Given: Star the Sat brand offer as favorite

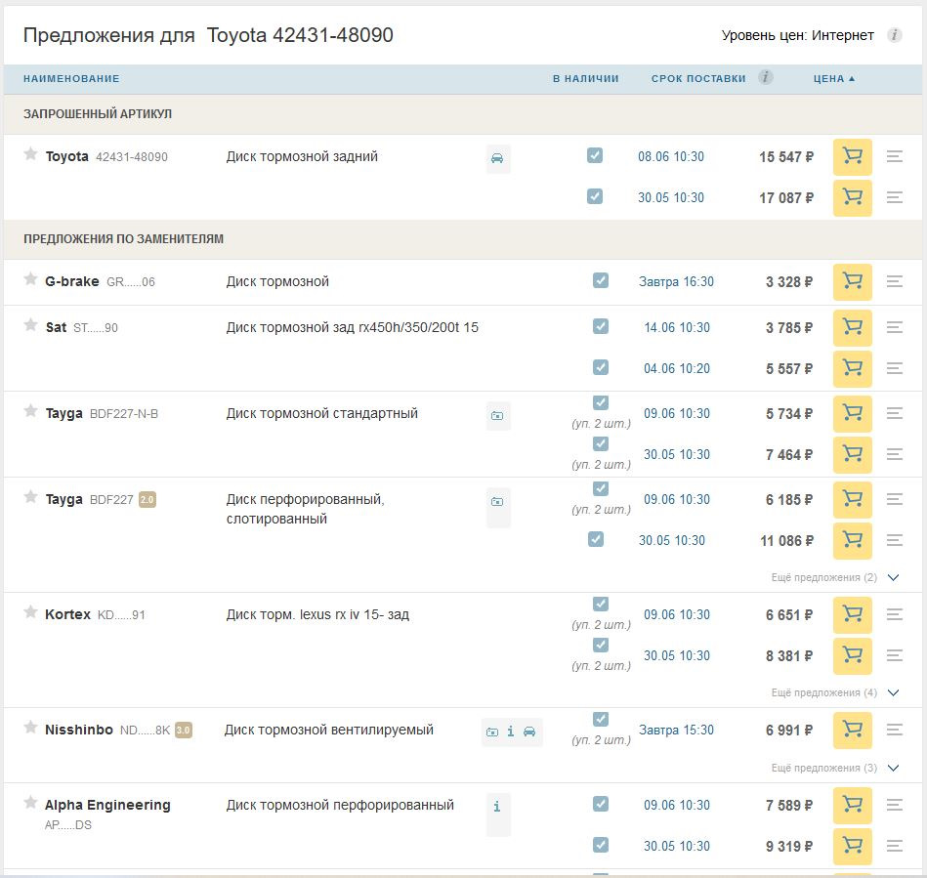Looking at the screenshot, I should [30, 326].
